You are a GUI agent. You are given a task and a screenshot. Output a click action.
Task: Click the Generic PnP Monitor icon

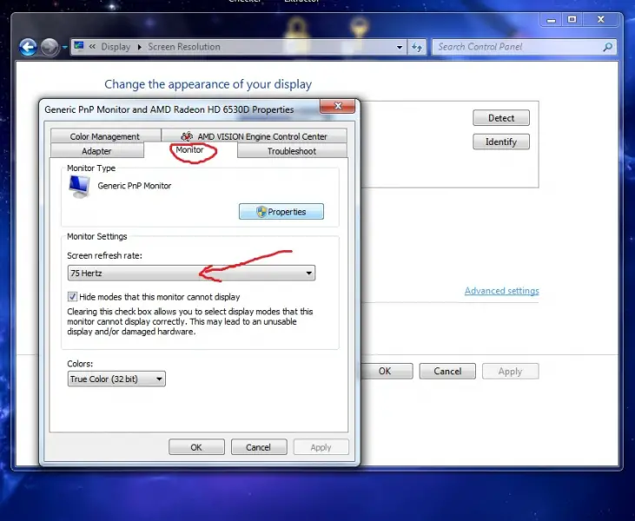click(79, 187)
